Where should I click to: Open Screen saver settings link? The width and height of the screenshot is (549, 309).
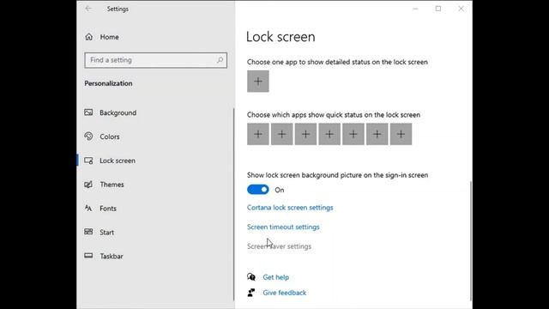point(279,246)
